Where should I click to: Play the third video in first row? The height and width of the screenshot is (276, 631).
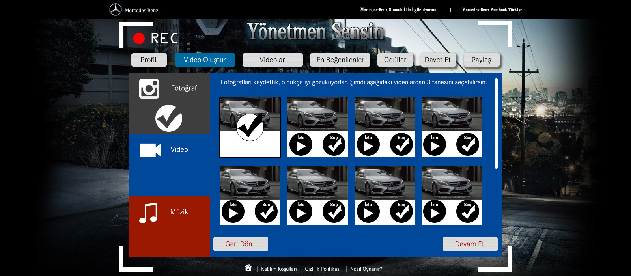click(368, 144)
